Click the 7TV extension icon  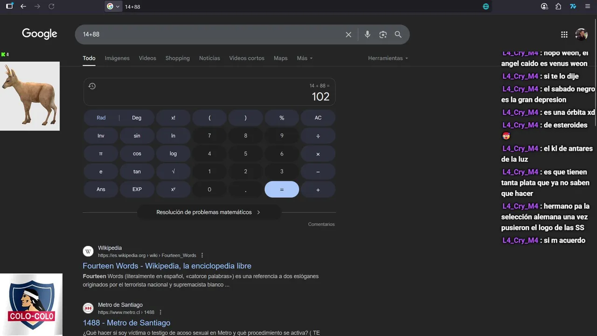[573, 7]
